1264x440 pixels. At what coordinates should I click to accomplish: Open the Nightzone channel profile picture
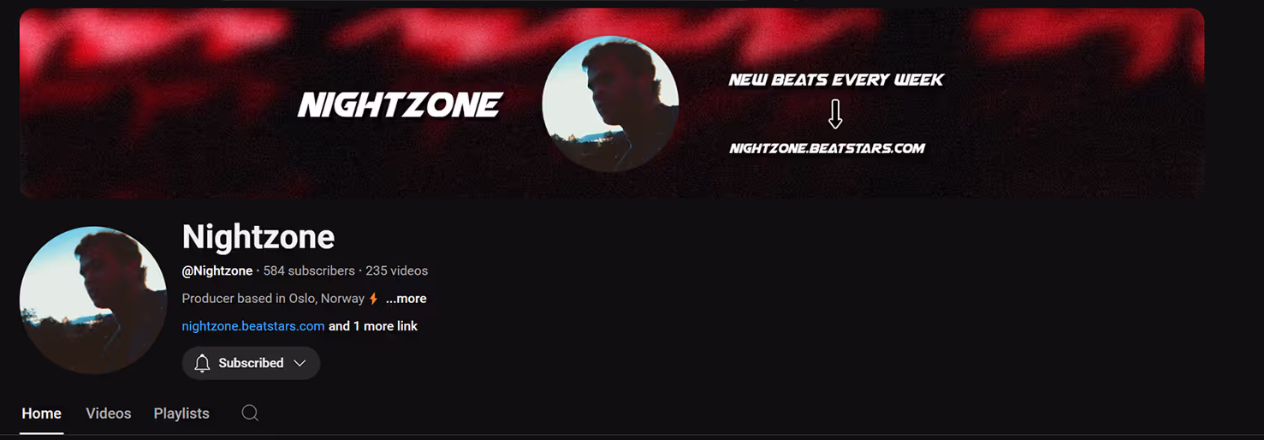tap(93, 300)
